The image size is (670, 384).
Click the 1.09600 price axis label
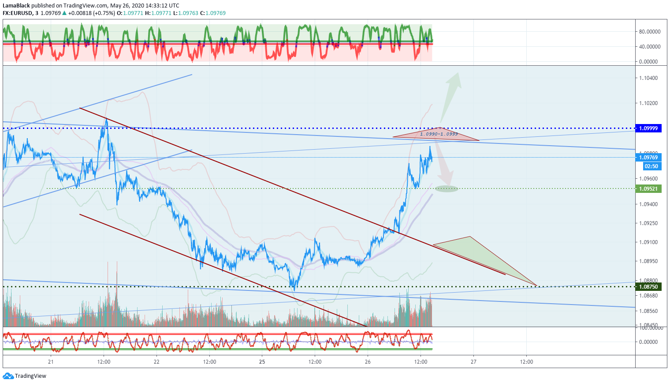(x=648, y=179)
